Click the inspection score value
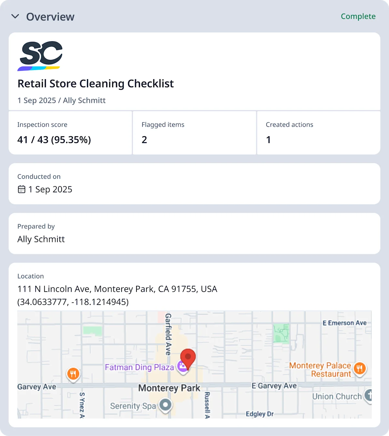 54,139
